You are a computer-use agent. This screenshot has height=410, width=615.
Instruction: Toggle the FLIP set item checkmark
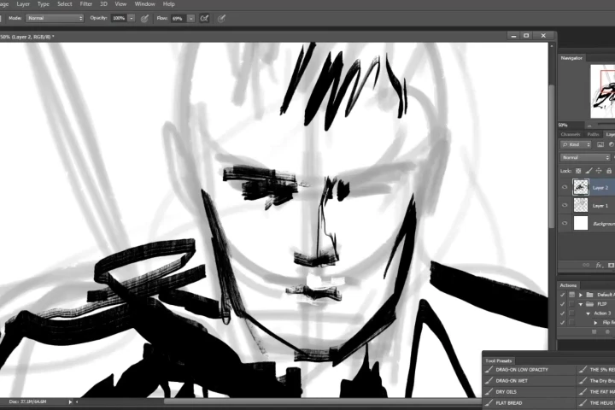click(x=562, y=304)
